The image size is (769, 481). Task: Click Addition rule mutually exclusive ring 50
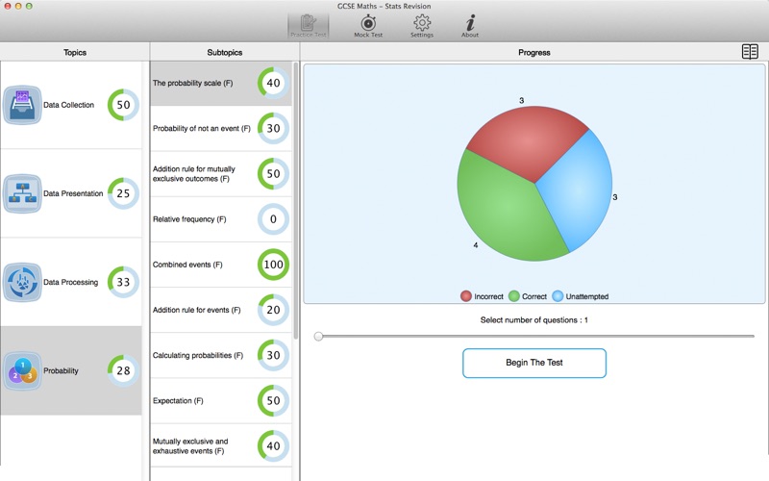coord(273,174)
